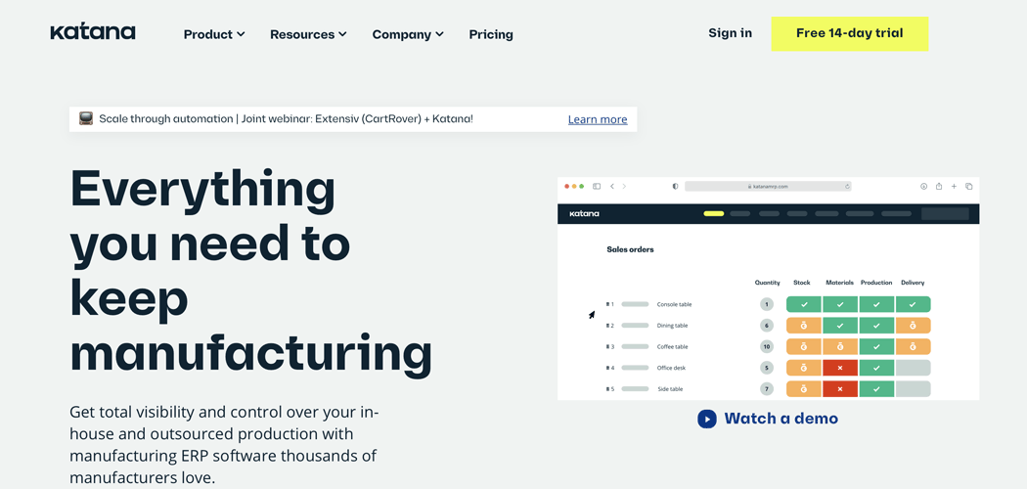
Task: Click Side table materials red X
Action: (x=840, y=389)
